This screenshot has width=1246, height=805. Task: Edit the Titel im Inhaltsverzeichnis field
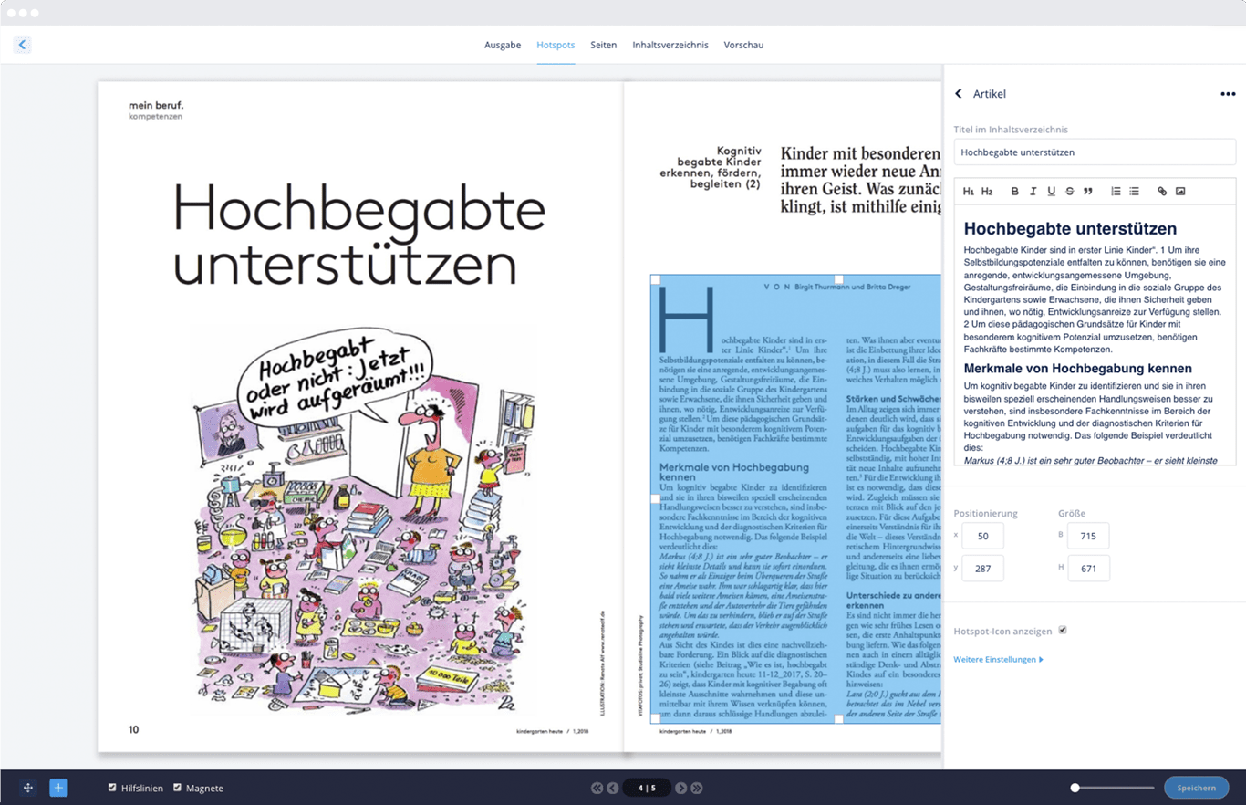(1095, 152)
